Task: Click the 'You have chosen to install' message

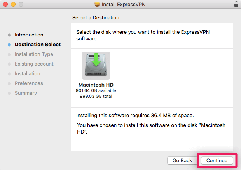Action: click(151, 128)
